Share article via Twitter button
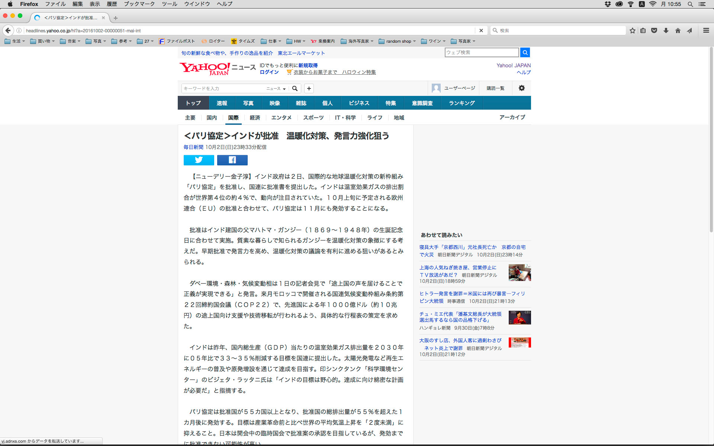This screenshot has width=714, height=446. pos(199,160)
